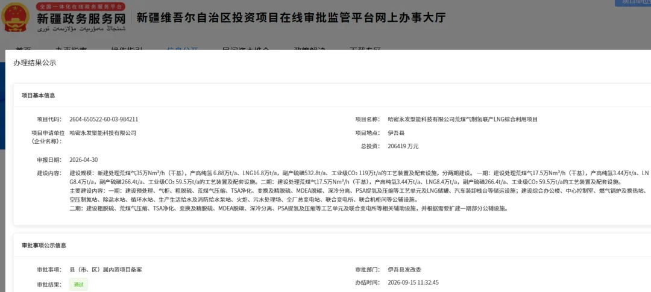This screenshot has height=292, width=651.
Task: Select approving department 伊吾县发改委
Action: click(405, 270)
